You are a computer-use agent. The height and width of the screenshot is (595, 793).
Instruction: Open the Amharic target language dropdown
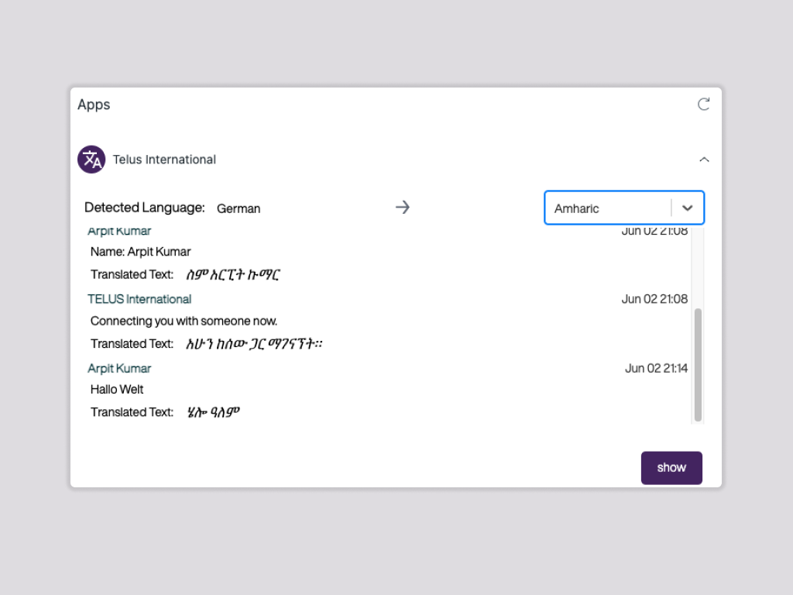coord(624,208)
